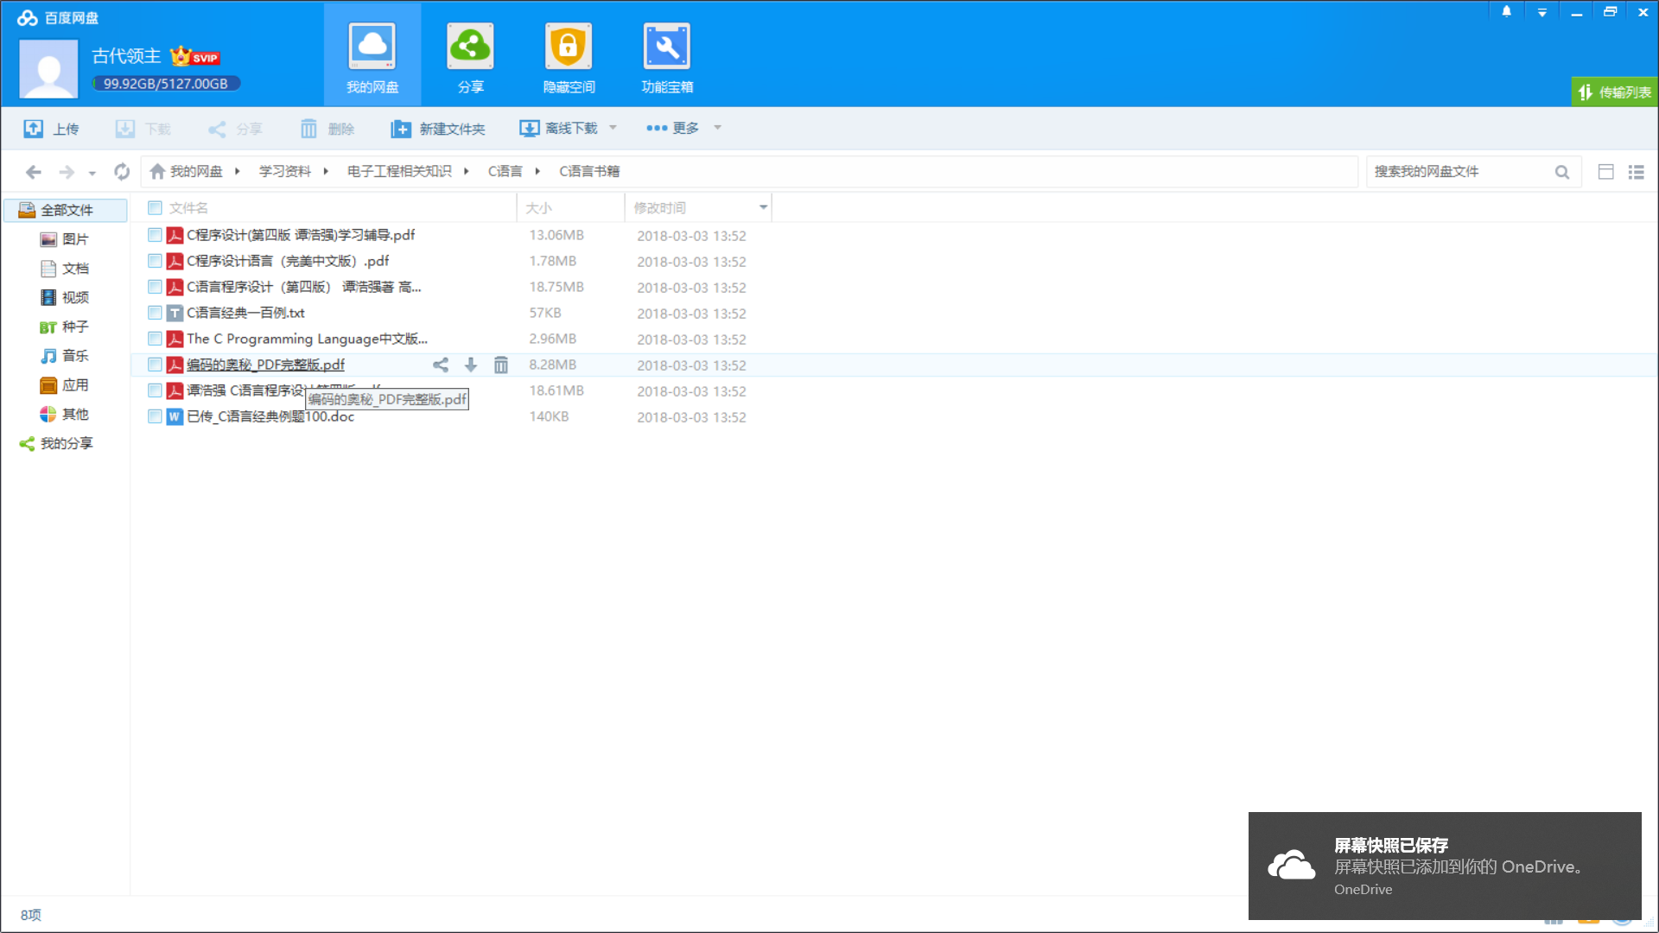
Task: Delete 编码的奥秘_PDF完整版.pdf via row trash icon
Action: click(501, 365)
